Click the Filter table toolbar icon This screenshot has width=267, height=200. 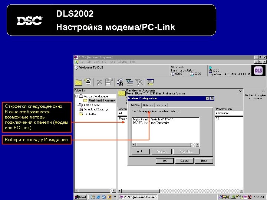tap(129, 82)
